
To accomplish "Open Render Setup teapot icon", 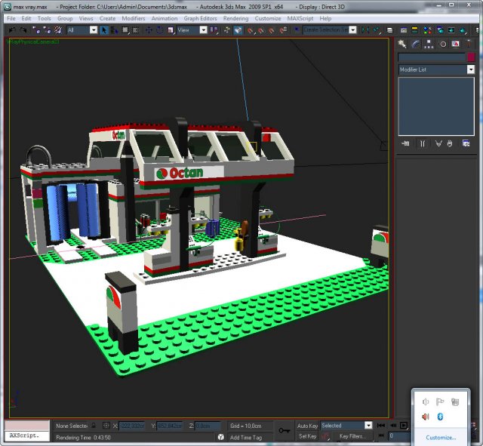I will pos(440,30).
